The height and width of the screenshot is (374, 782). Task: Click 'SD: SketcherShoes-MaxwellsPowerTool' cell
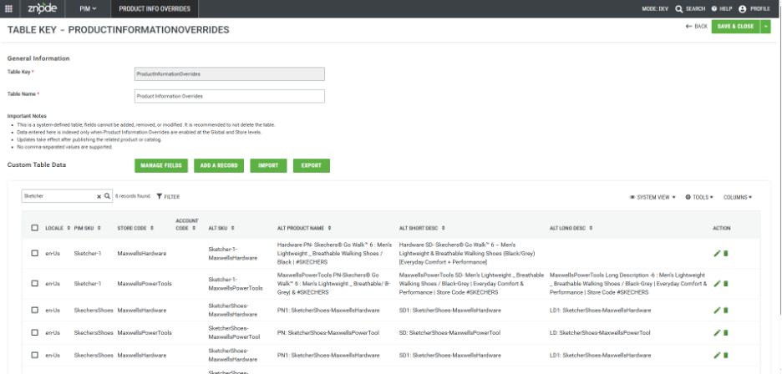(449, 332)
